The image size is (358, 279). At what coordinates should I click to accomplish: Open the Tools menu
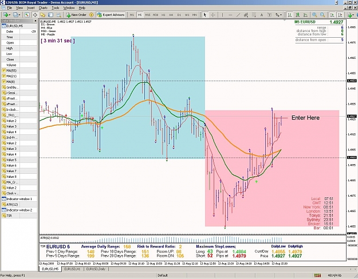[55, 8]
